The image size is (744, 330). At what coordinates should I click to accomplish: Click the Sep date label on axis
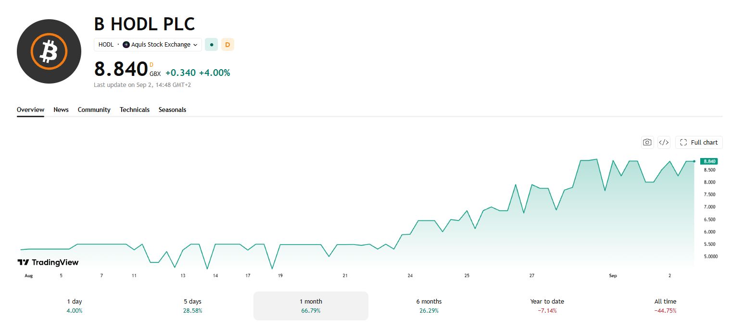[x=613, y=276]
